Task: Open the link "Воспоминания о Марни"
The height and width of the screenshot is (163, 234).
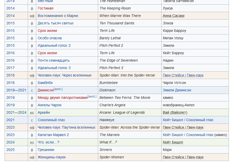Action: 58,16
